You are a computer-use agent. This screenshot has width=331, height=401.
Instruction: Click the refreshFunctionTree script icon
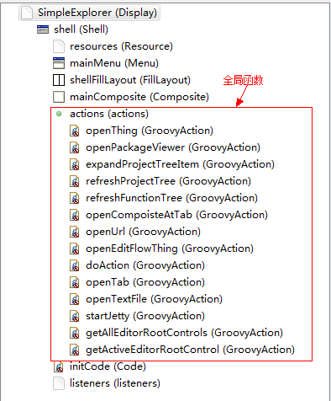click(75, 198)
